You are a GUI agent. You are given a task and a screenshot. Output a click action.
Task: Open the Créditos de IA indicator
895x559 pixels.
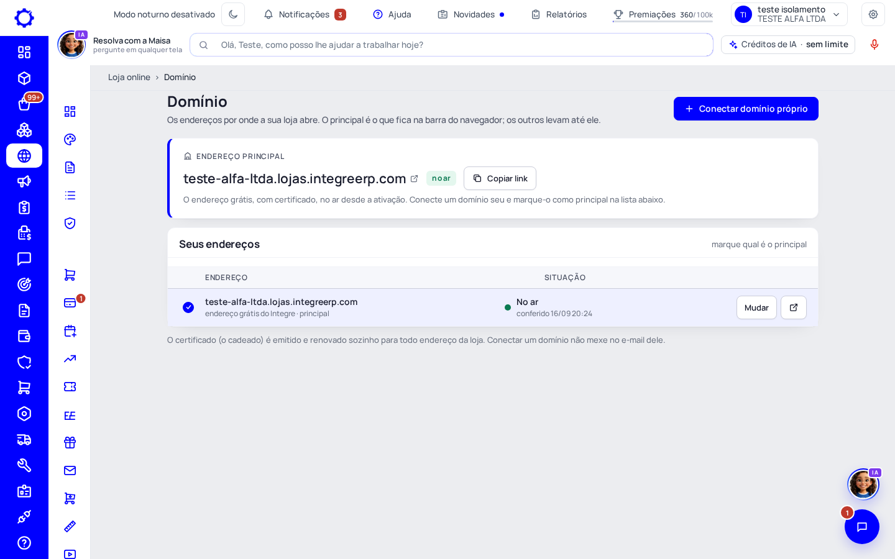[x=788, y=45]
